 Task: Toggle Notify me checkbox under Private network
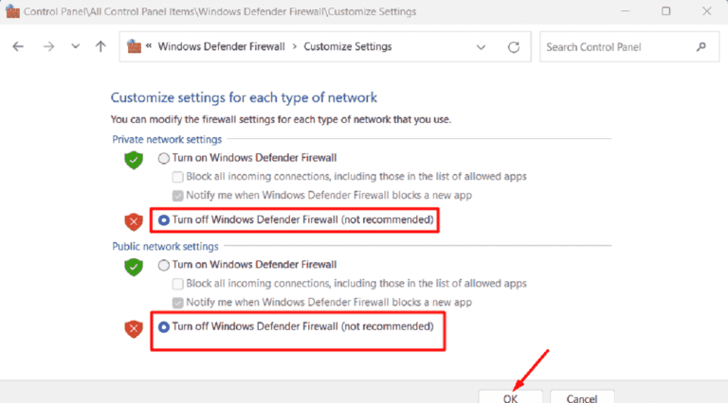point(177,196)
